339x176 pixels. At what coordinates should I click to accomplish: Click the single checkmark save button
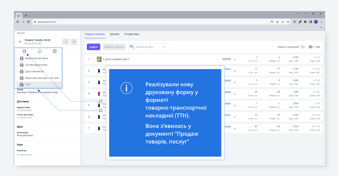[66, 41]
